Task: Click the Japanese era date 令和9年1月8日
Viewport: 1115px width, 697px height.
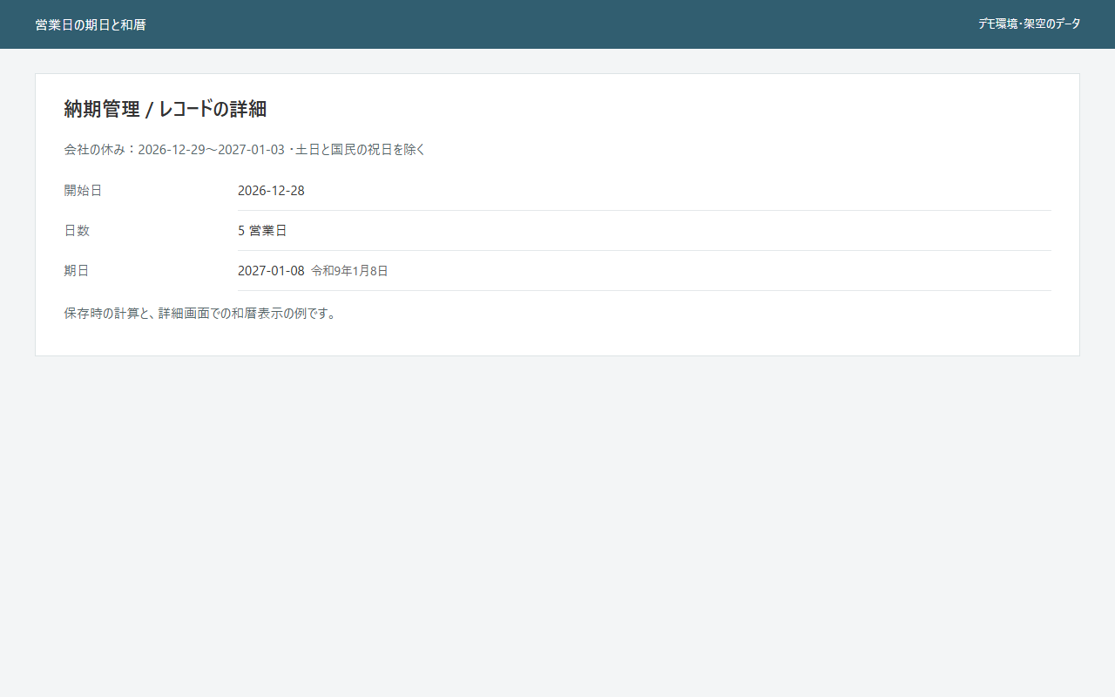Action: [349, 271]
